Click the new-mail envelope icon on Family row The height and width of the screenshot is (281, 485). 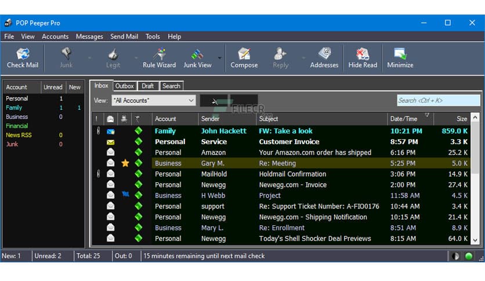pos(110,131)
